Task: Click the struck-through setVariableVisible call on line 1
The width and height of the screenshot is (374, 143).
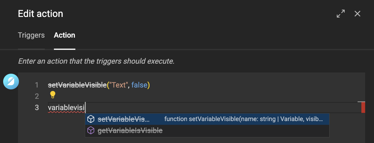Action: point(77,85)
